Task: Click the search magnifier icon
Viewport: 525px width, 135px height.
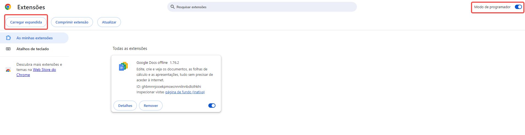Action: point(172,7)
